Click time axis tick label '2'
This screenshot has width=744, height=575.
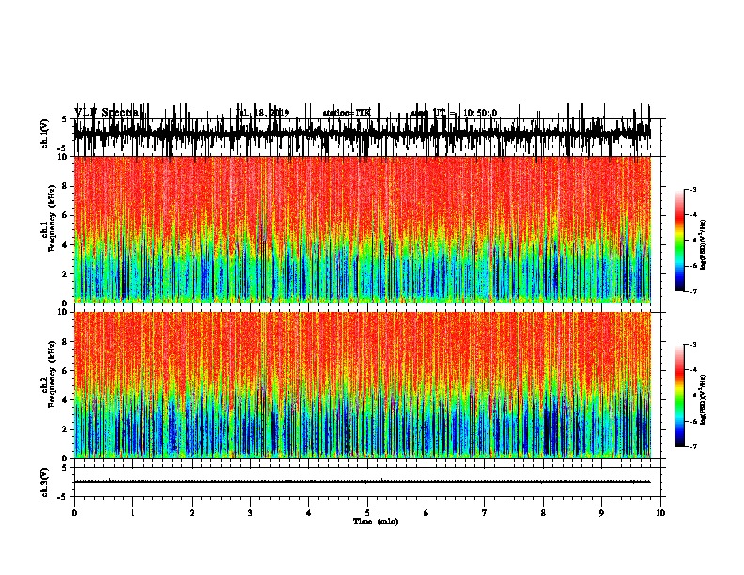(x=192, y=513)
